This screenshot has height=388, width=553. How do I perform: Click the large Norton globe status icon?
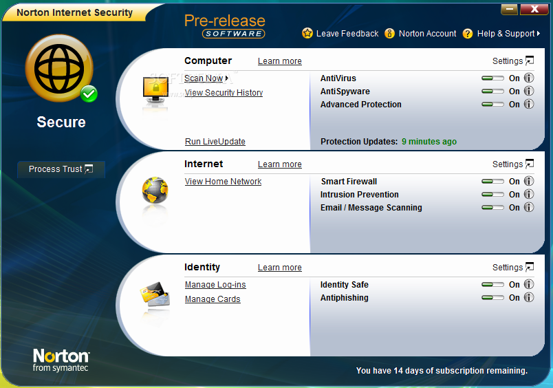tap(59, 68)
